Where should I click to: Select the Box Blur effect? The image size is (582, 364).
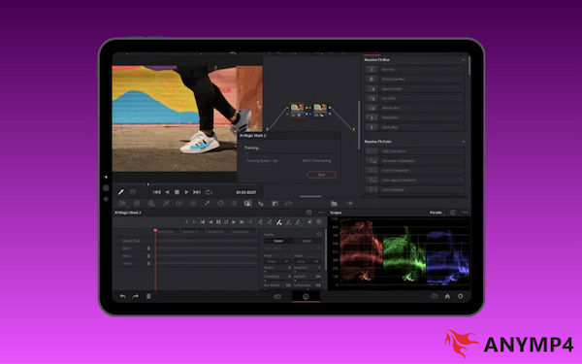(x=414, y=70)
